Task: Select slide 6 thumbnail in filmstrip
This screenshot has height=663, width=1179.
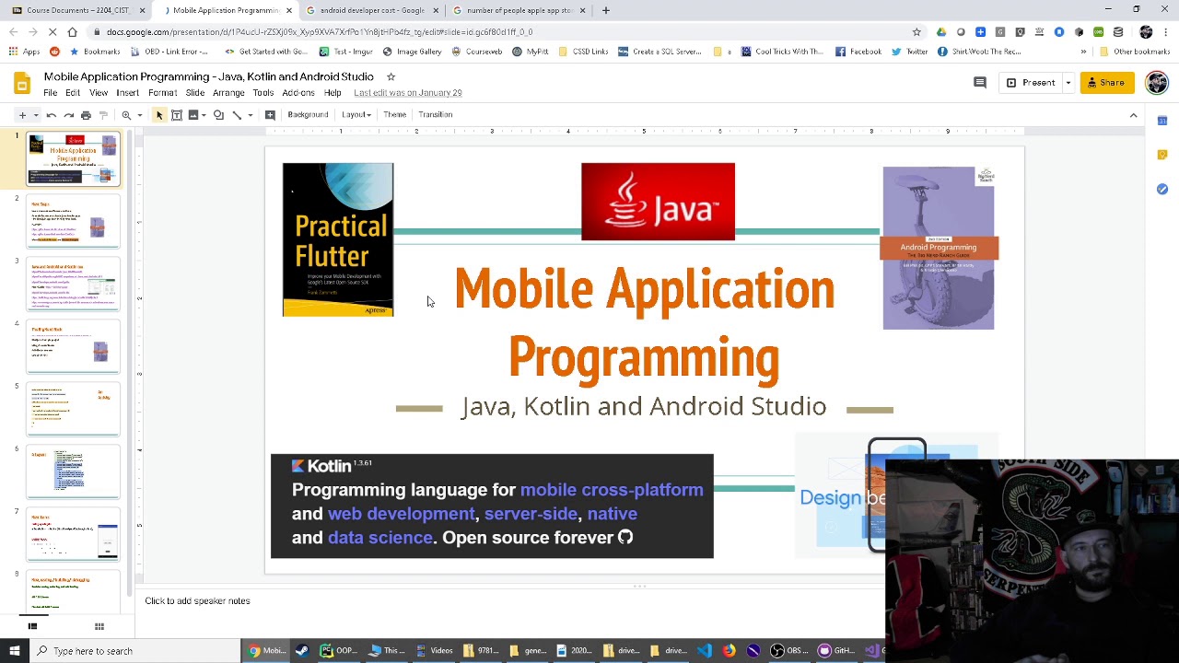Action: 74,472
